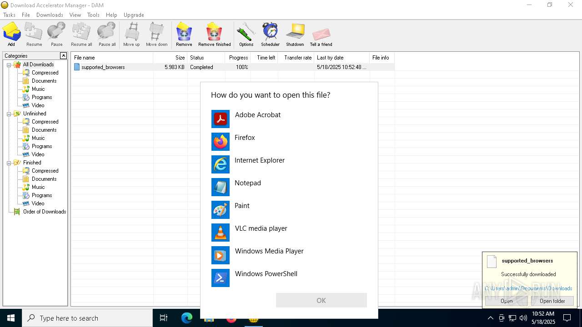
Task: Open the Scheduler clock icon
Action: [x=270, y=35]
